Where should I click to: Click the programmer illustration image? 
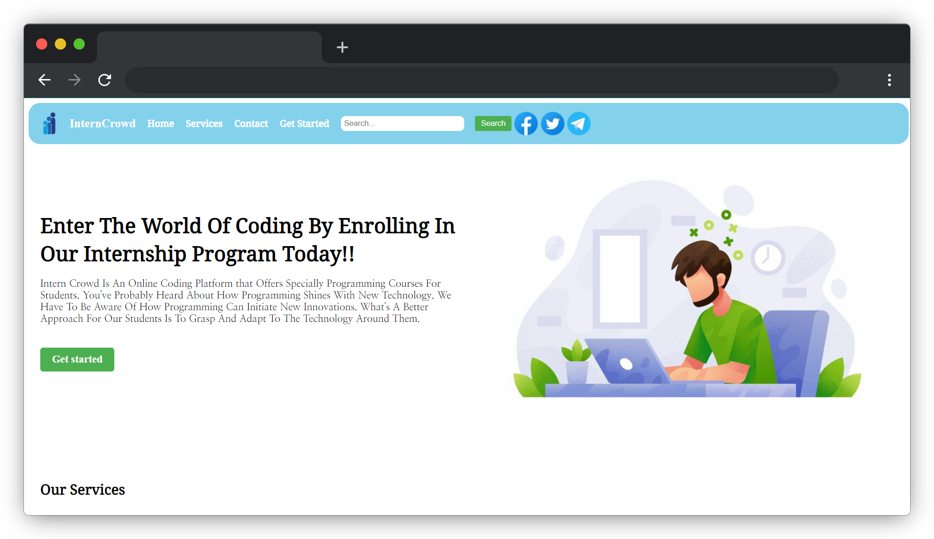(x=687, y=294)
